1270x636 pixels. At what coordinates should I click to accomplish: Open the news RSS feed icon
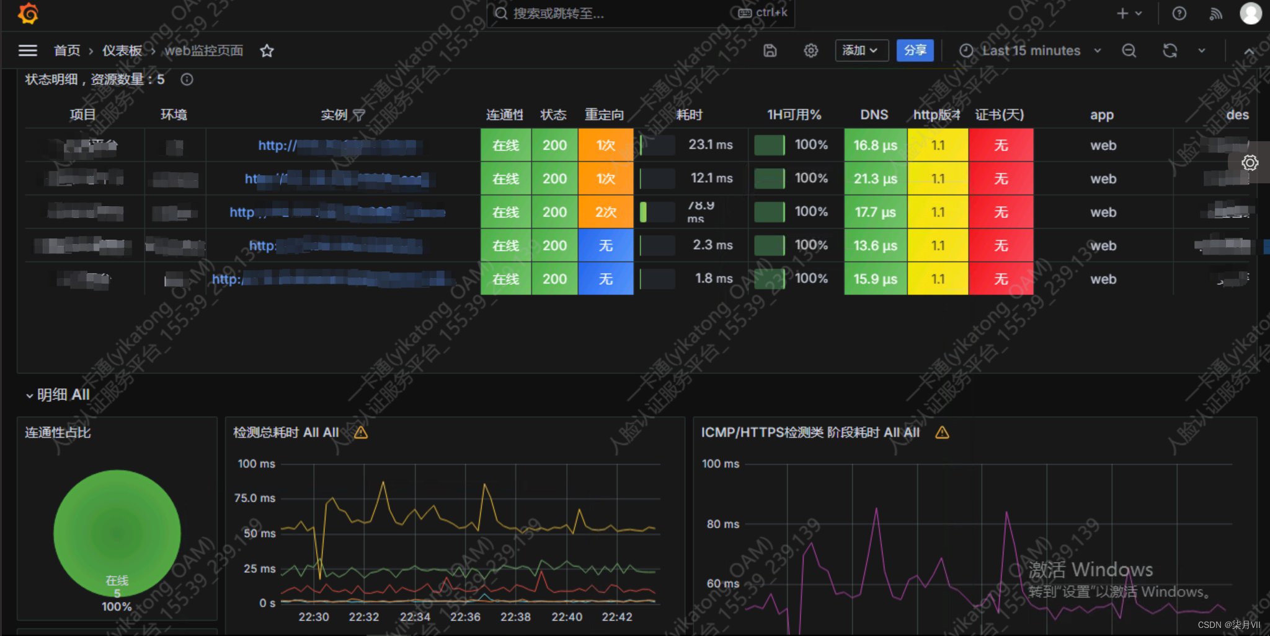click(1215, 14)
